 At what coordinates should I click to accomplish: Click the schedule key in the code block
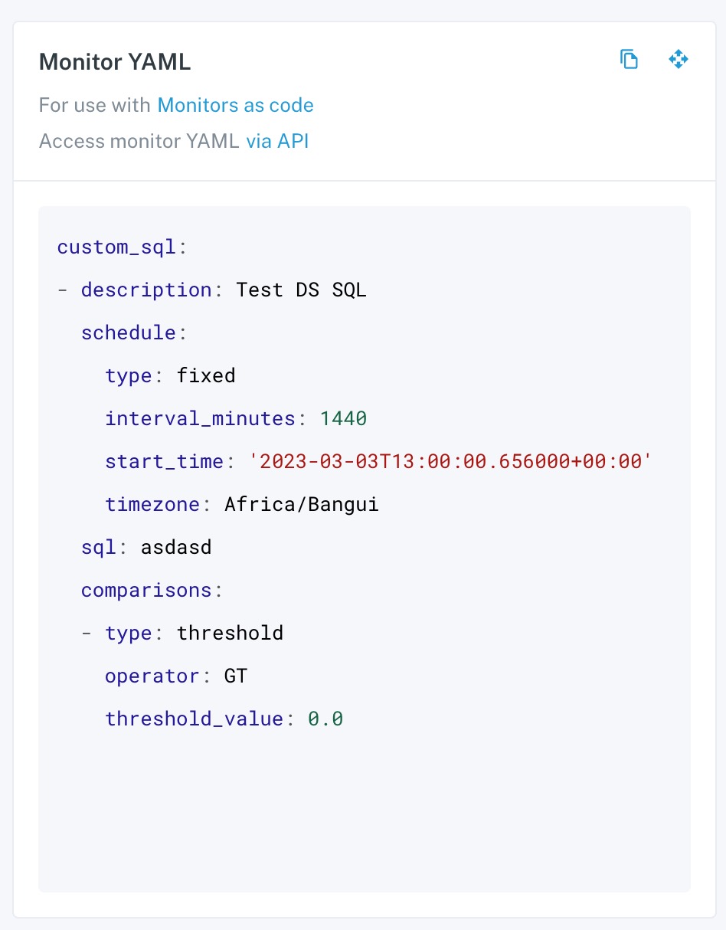(x=129, y=333)
